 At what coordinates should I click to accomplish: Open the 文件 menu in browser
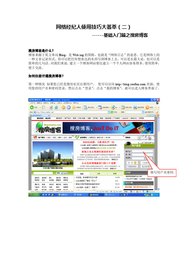pyautogui.click(x=32, y=103)
